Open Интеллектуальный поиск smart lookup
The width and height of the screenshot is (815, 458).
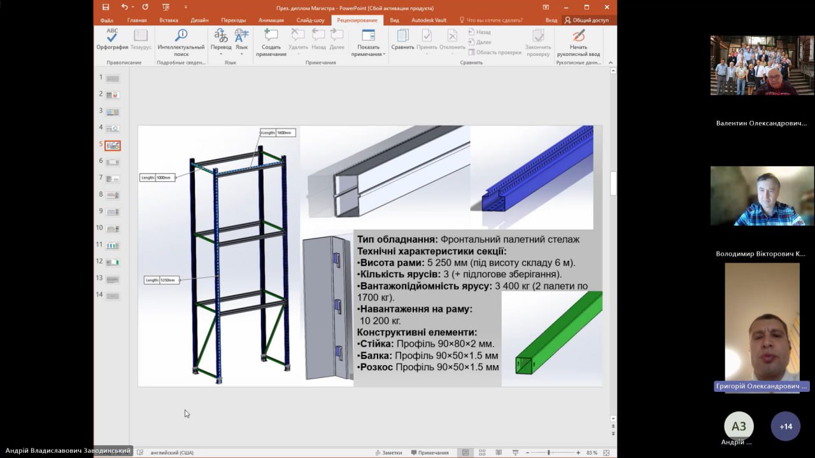181,39
